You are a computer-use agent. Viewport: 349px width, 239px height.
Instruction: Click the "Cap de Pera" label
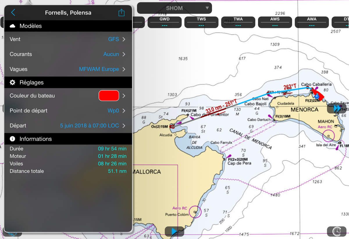click(239, 163)
